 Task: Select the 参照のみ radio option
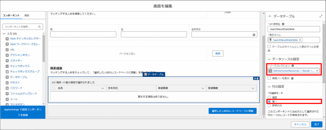270,105
